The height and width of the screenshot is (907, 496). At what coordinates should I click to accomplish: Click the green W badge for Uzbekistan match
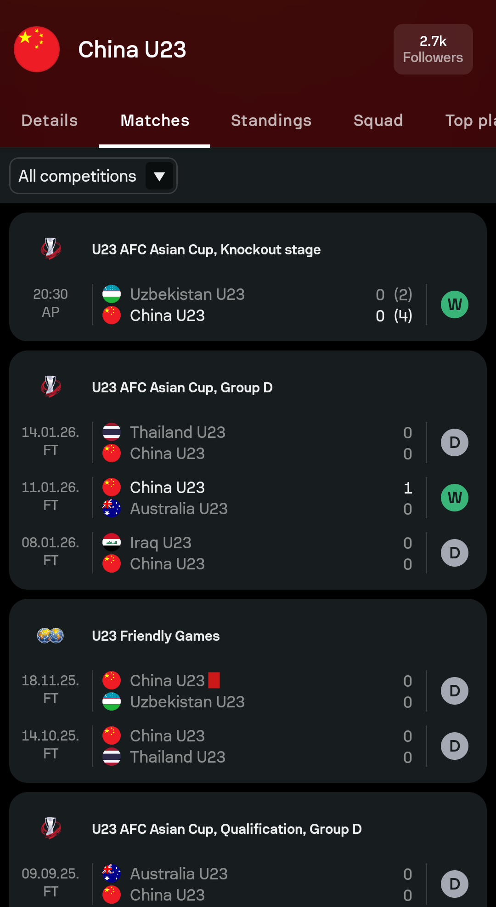(x=454, y=304)
